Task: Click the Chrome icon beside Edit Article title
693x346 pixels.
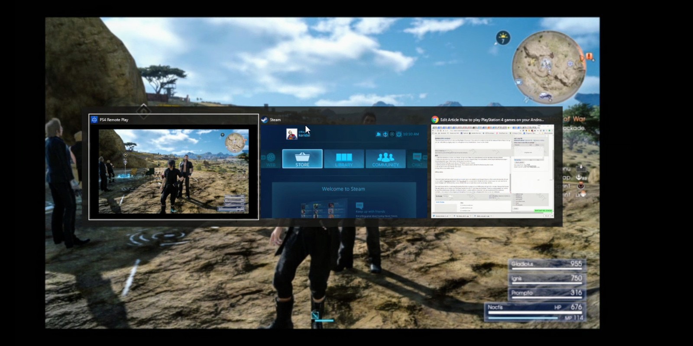Action: 435,120
